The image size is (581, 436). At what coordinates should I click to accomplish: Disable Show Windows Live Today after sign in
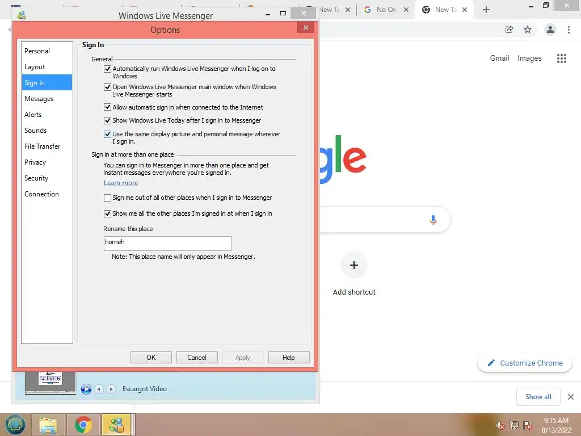tap(107, 120)
